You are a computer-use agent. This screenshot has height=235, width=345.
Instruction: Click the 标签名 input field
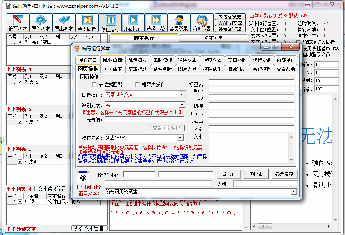tap(251, 82)
